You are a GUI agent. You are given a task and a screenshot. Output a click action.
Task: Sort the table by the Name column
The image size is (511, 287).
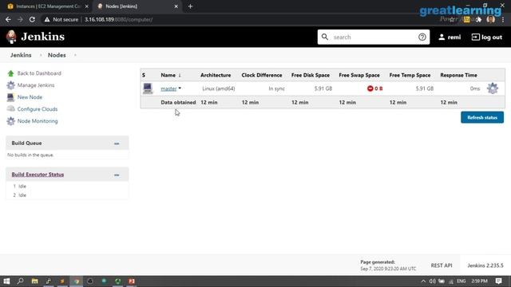click(x=170, y=75)
